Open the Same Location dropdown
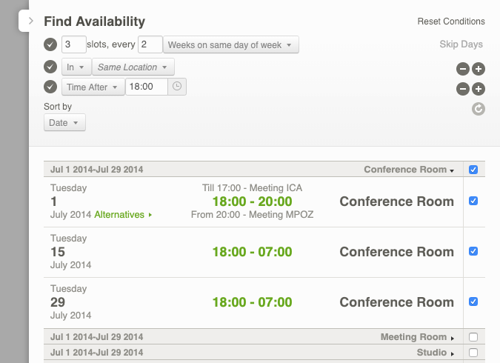This screenshot has width=500, height=363. 133,67
